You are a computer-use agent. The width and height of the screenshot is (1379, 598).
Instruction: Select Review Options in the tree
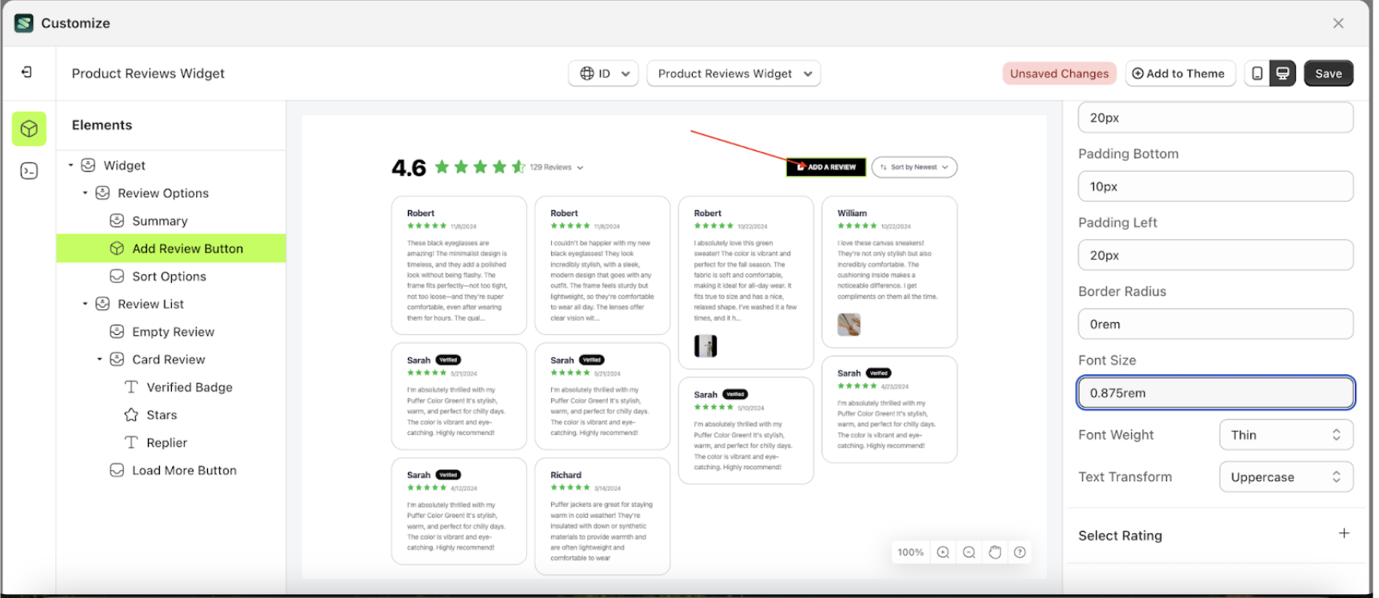[162, 193]
